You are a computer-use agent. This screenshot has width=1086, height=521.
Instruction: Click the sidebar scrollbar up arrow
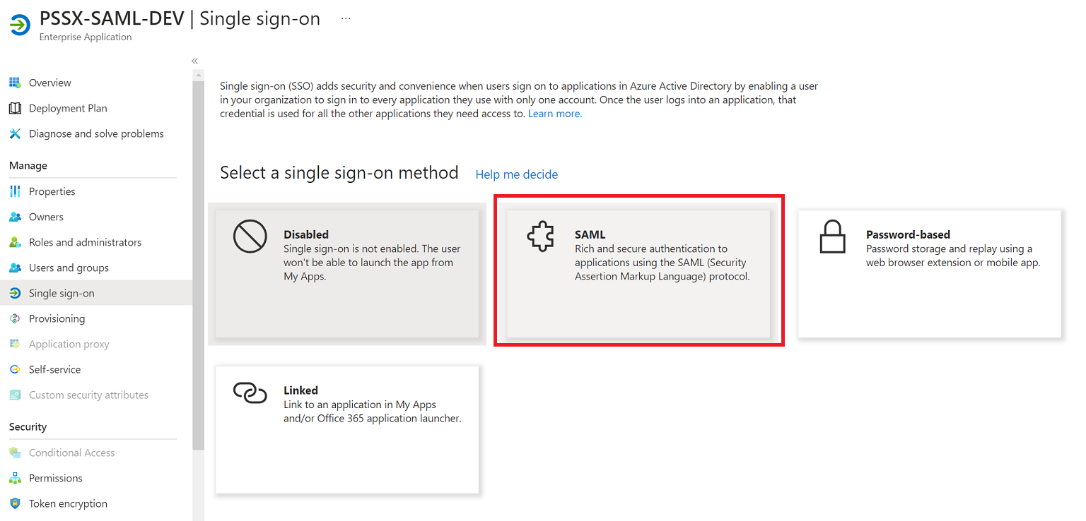(x=198, y=75)
